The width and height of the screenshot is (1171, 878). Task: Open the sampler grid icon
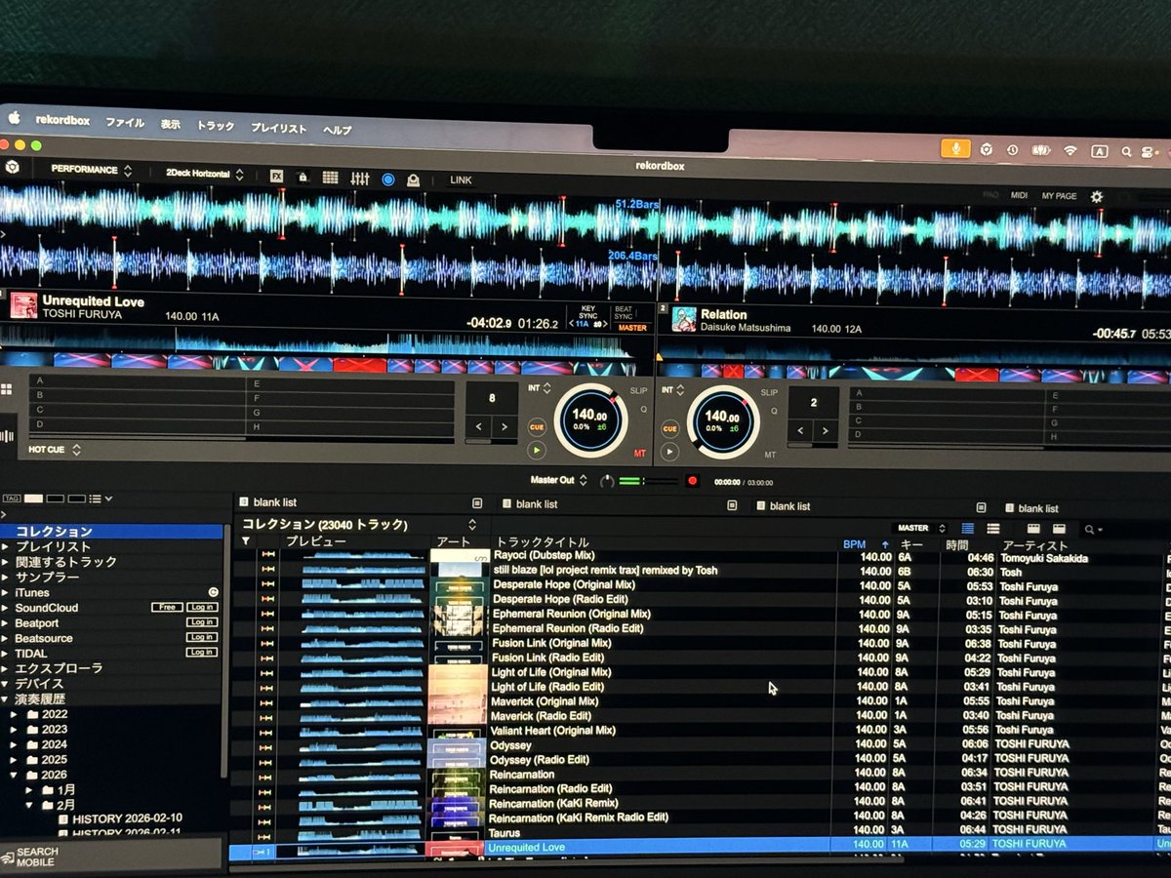(x=331, y=178)
